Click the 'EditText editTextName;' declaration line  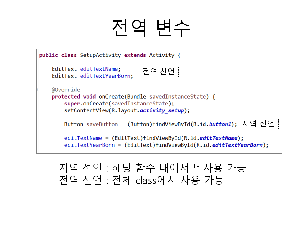point(86,69)
